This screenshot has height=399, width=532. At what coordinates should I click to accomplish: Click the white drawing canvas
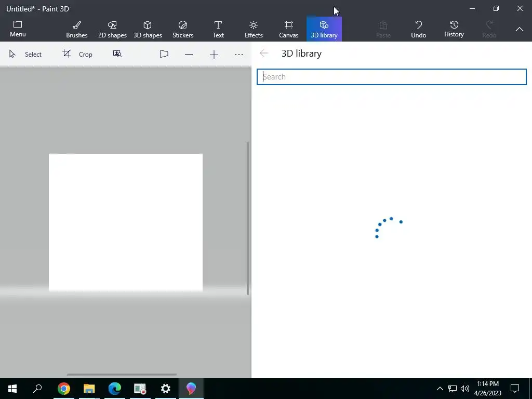pyautogui.click(x=126, y=222)
